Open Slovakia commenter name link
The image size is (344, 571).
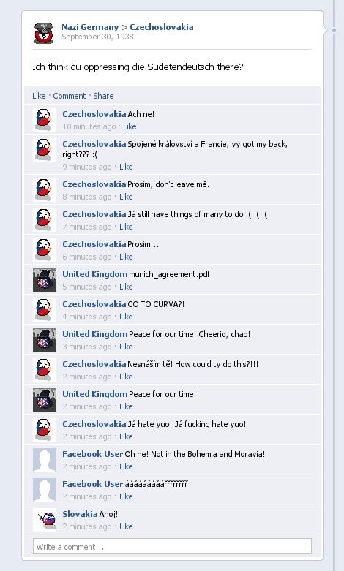click(x=80, y=514)
